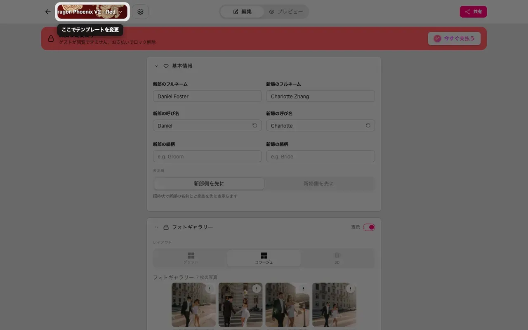
Task: Open the Dragon Phoenix V2 - Red template selector
Action: pos(92,12)
